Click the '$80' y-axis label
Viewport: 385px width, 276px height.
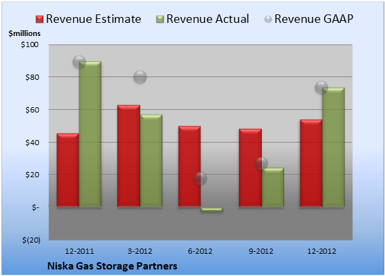coord(32,77)
